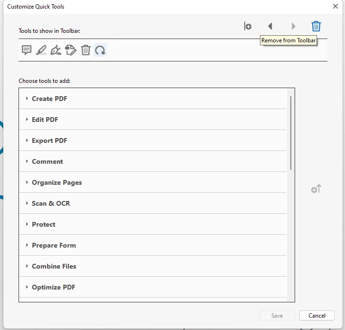Select the Send for signature tool icon
345x330 pixels.
coord(71,50)
